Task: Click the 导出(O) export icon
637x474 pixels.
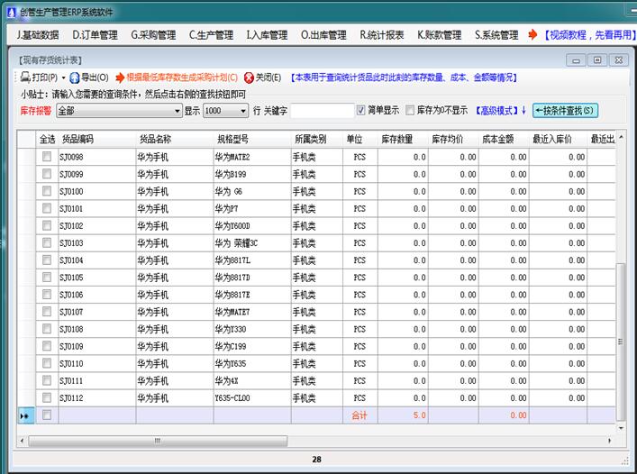Action: (75, 77)
